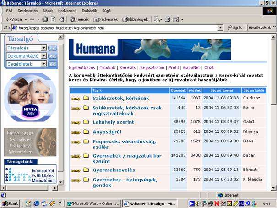Click the Regisztráció link
277x208 pixels.
tap(152, 67)
